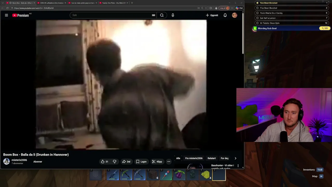The height and width of the screenshot is (187, 332).
Task: Open options menu for Basshunter video
Action: pos(238,166)
